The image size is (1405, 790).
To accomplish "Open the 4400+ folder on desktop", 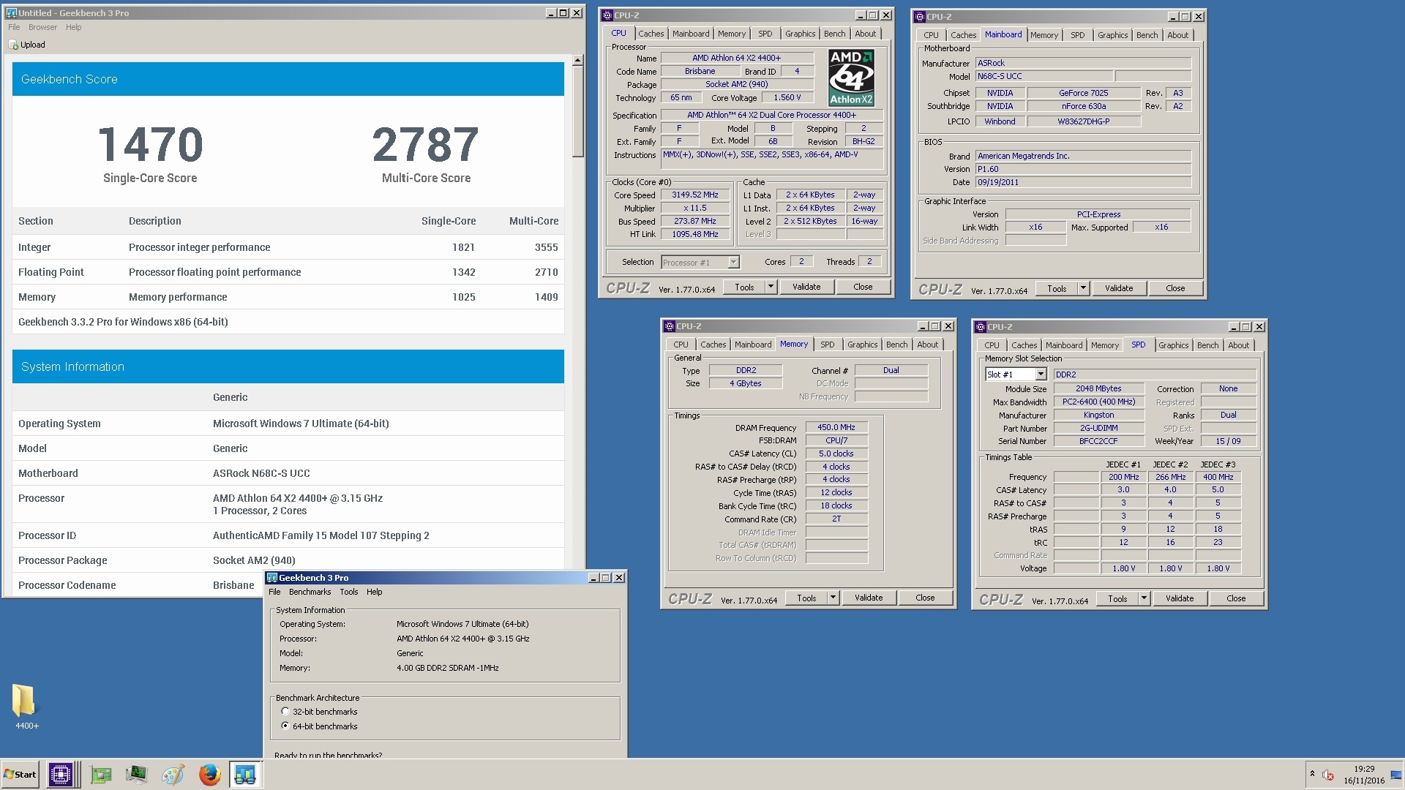I will coord(25,707).
